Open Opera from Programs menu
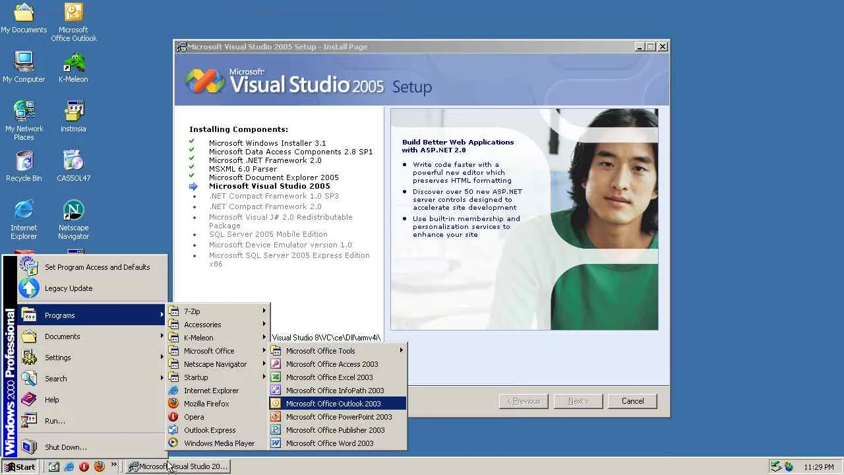Screen dimensions: 844x475 [218, 416]
